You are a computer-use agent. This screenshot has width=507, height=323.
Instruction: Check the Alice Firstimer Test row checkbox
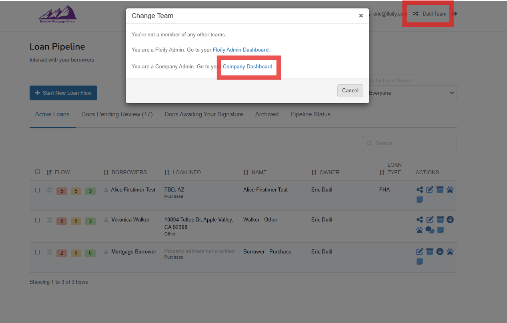[38, 190]
